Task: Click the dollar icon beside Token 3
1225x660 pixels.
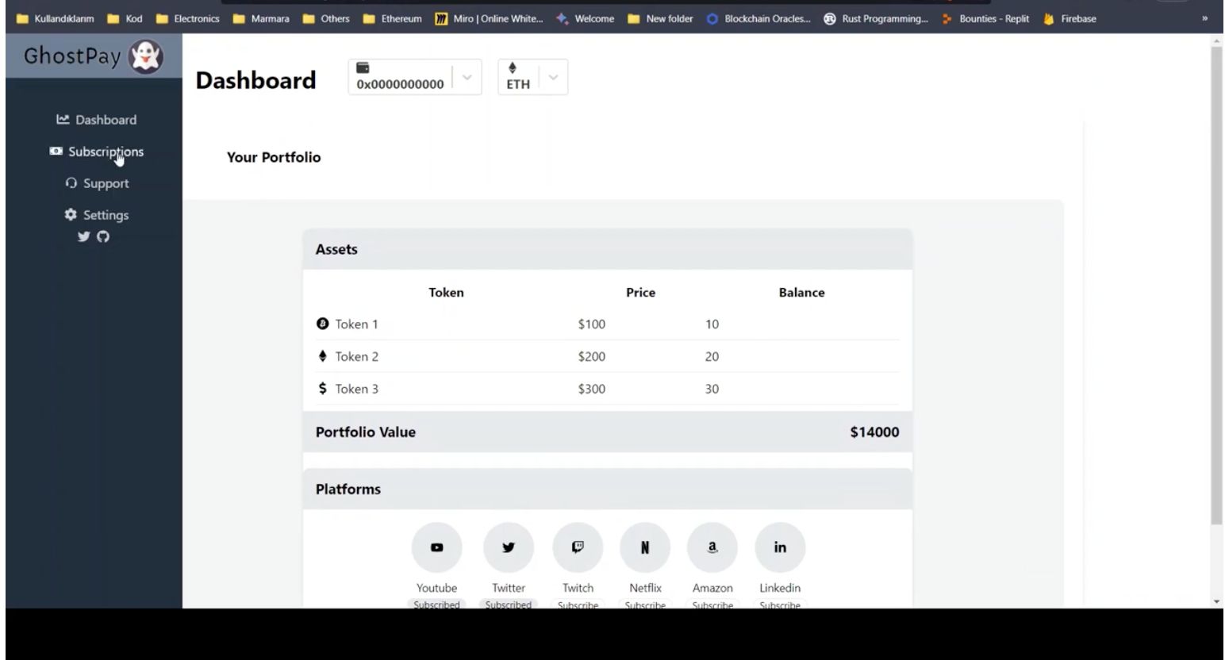Action: point(322,389)
